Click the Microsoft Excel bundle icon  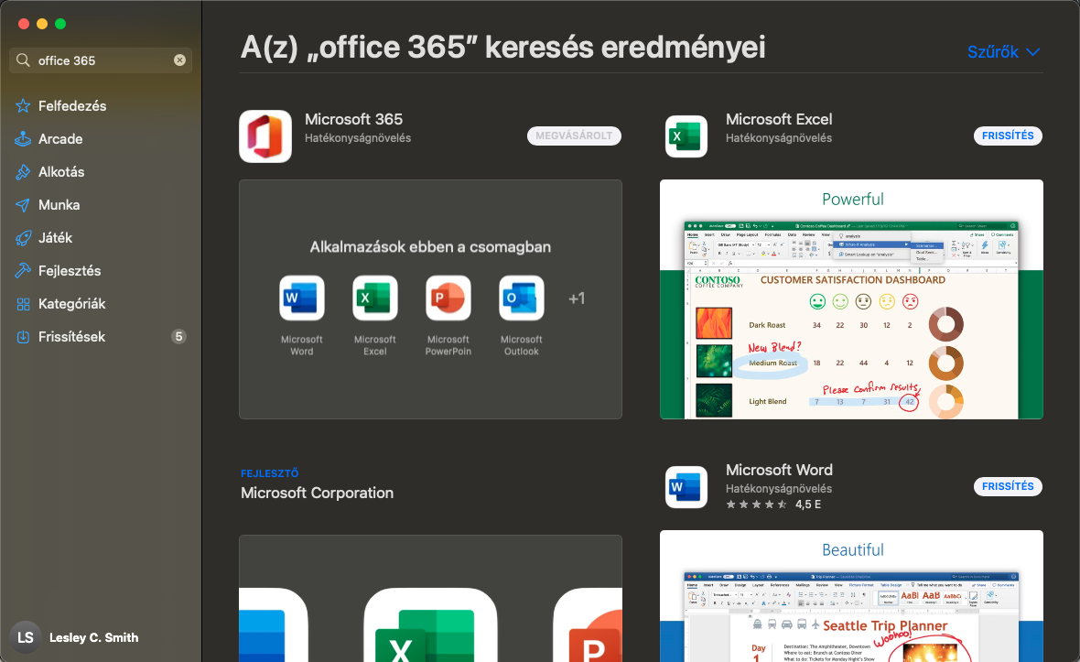click(x=374, y=298)
